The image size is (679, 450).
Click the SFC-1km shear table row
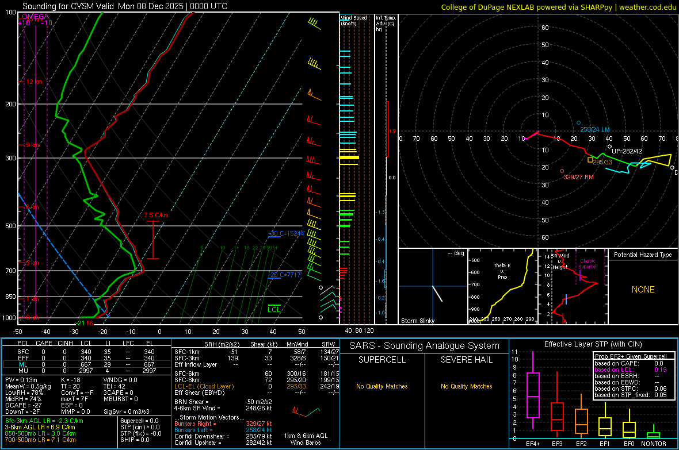tap(257, 352)
